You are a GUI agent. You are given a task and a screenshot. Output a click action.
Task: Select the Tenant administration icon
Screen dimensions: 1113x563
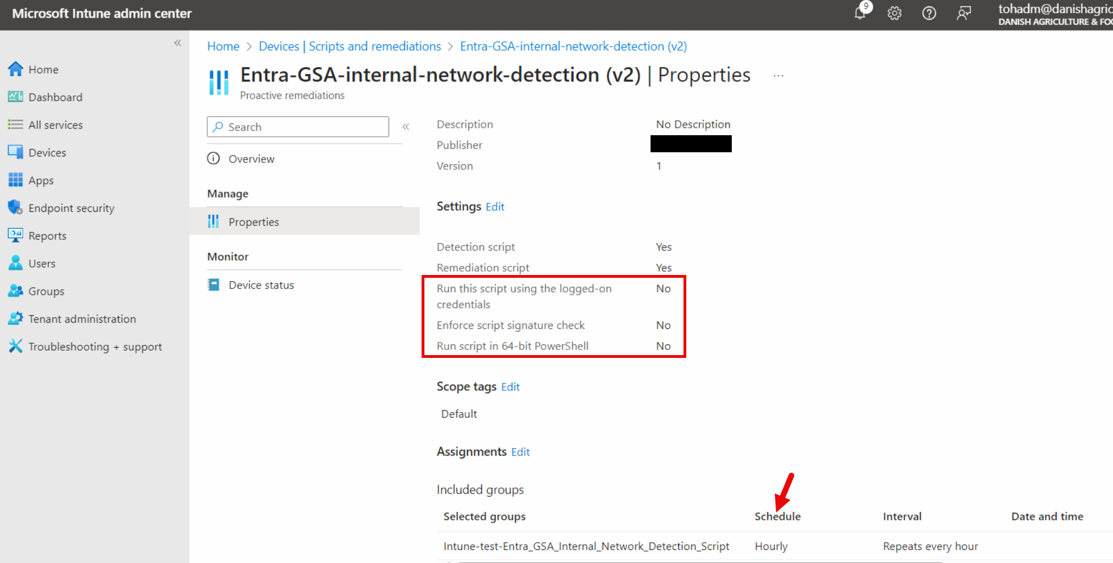pyautogui.click(x=15, y=319)
